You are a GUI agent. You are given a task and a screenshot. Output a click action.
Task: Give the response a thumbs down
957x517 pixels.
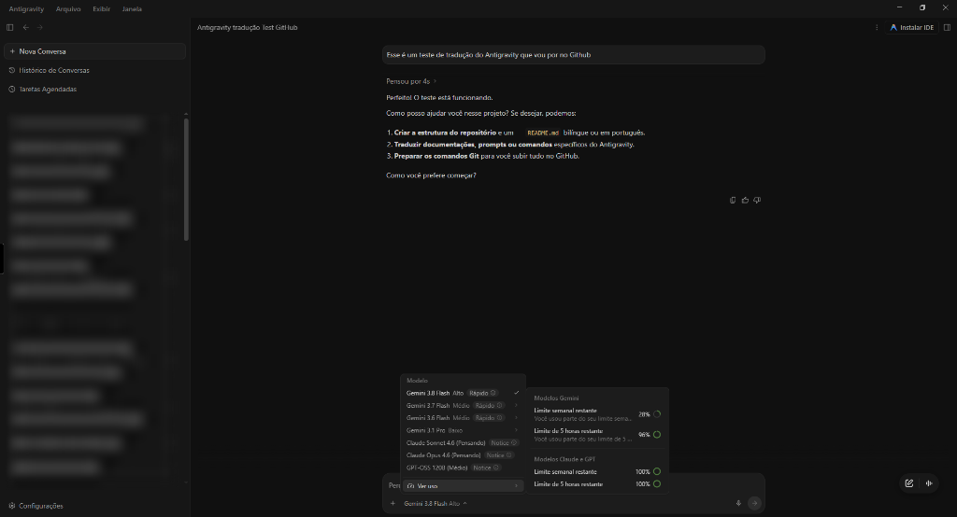[x=757, y=200]
